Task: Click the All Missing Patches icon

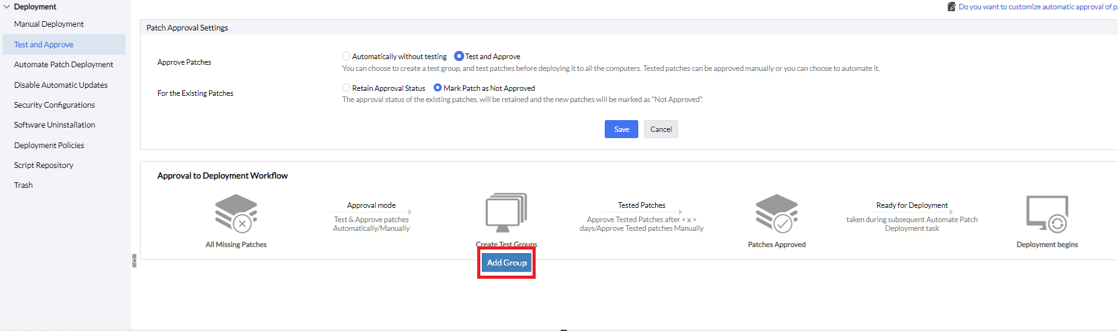Action: (x=236, y=213)
